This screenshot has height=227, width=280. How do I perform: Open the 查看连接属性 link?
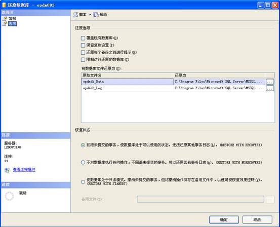pos(24,170)
